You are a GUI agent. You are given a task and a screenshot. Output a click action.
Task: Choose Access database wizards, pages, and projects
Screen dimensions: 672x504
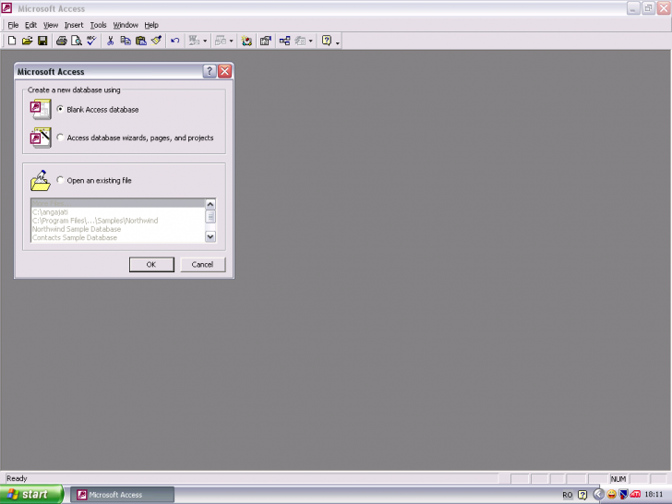pos(61,138)
